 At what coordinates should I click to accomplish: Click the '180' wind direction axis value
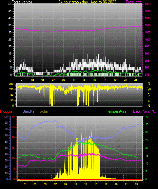point(12,95)
